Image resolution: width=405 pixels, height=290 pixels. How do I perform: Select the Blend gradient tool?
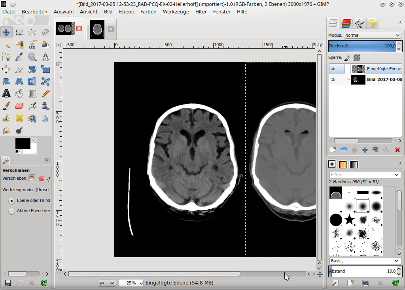[32, 94]
